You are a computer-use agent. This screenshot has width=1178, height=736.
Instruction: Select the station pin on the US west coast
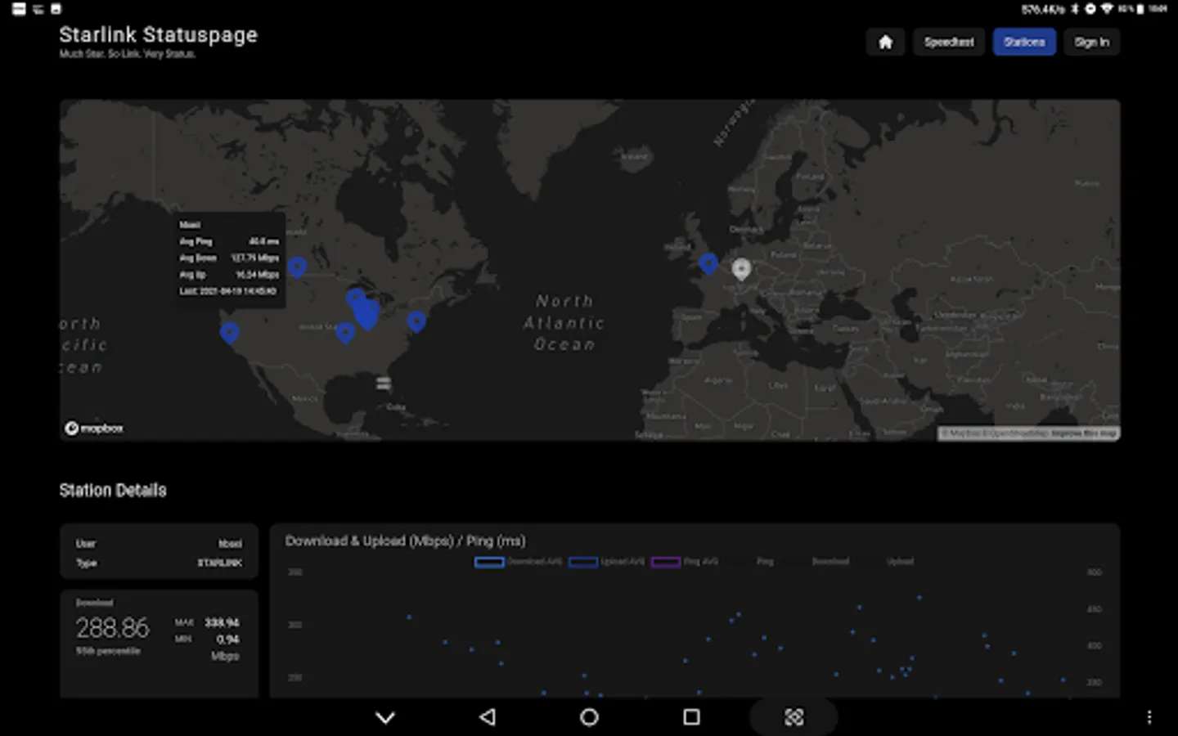coord(230,332)
